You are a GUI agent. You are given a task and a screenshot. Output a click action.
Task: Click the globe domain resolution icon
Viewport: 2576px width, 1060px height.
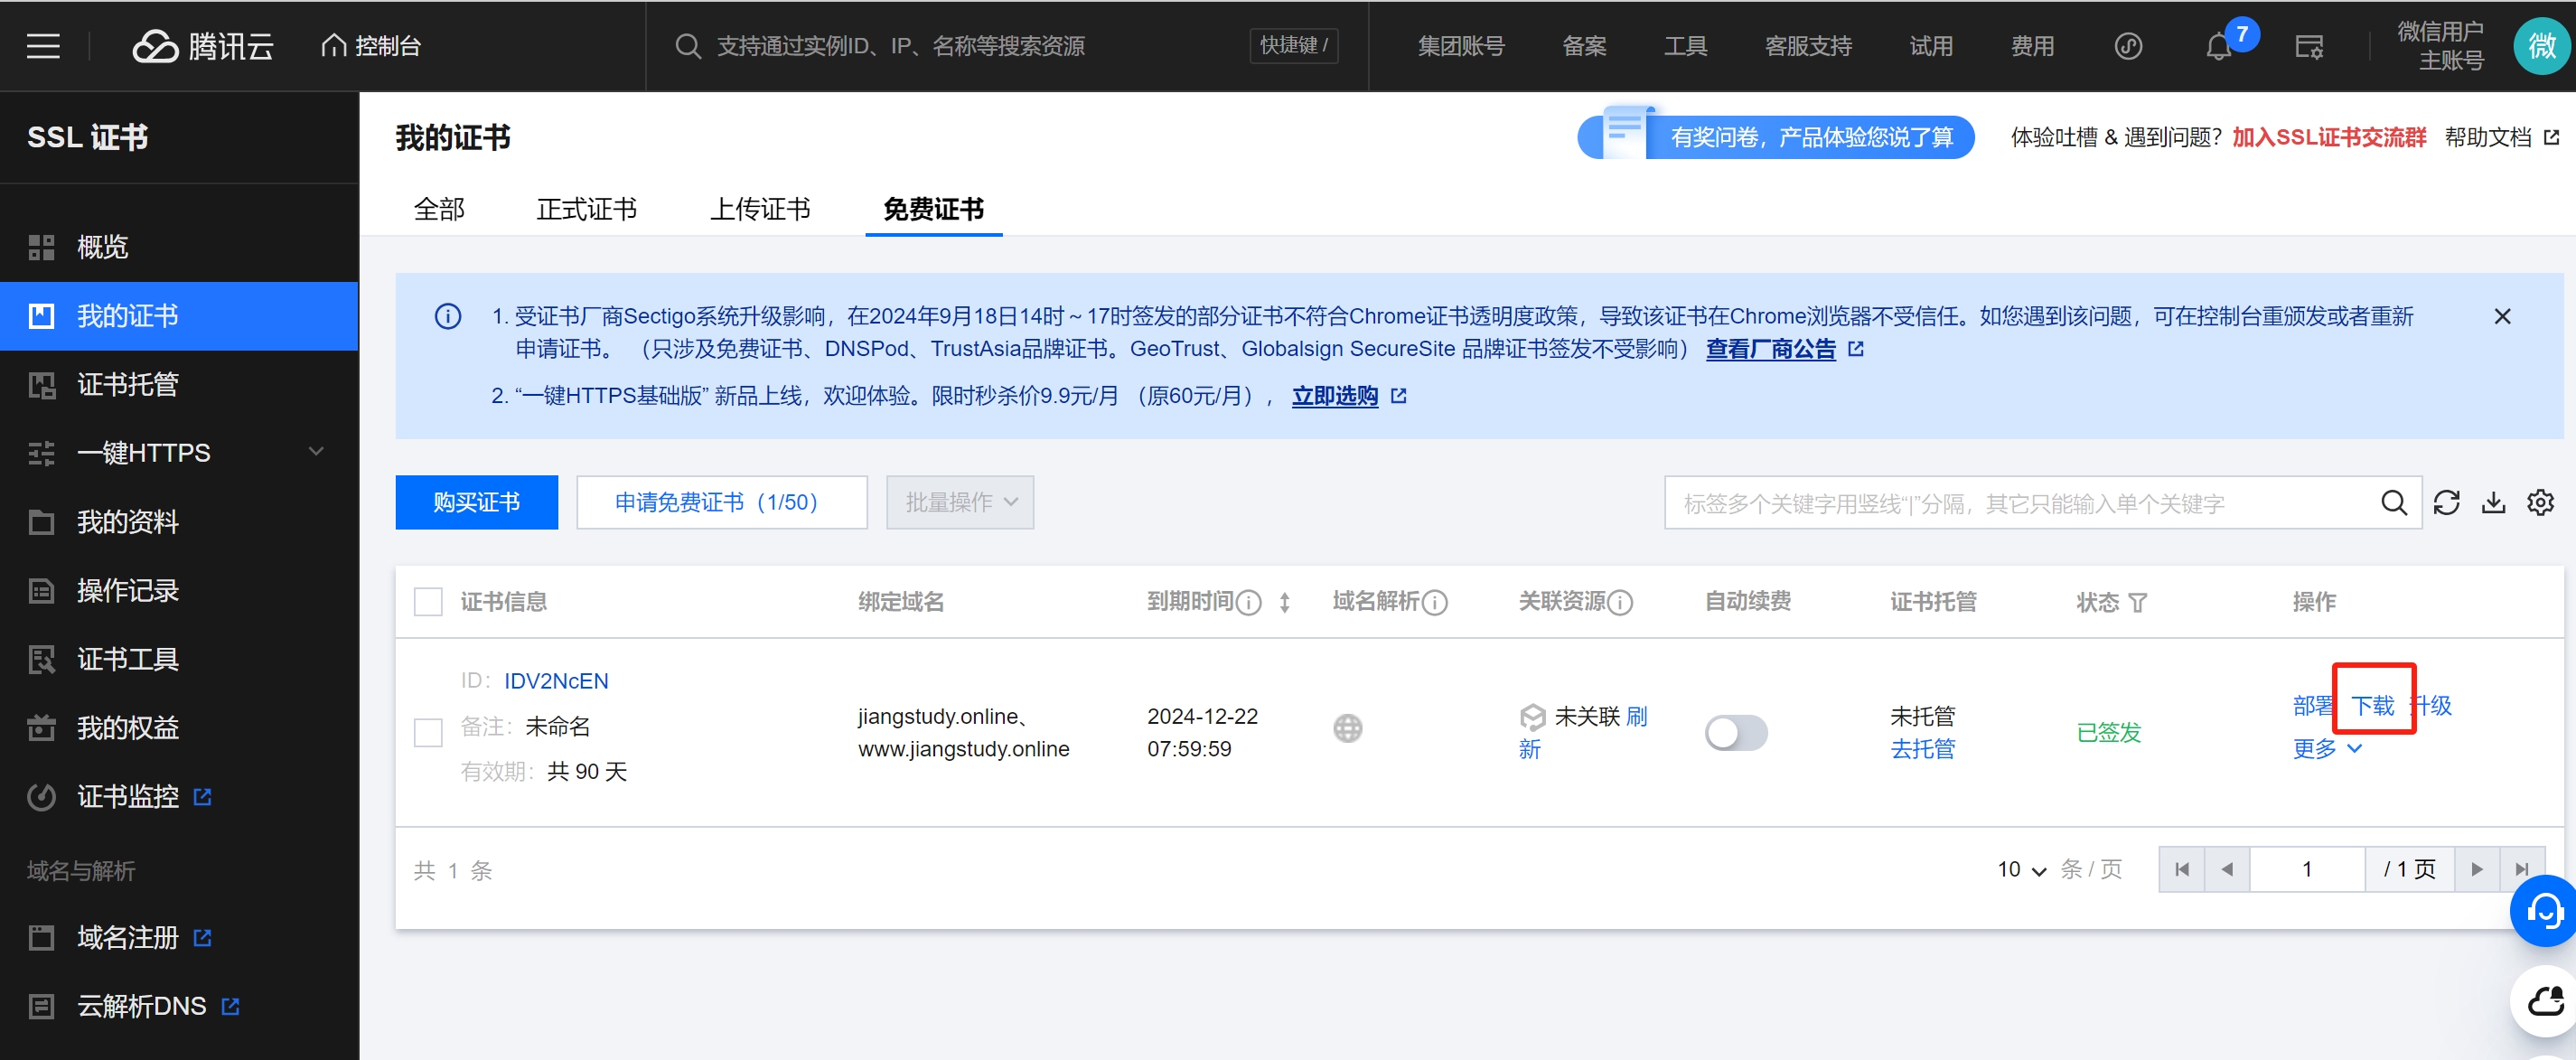1347,728
